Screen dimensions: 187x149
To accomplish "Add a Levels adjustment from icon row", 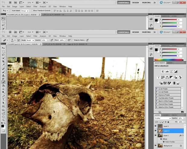I will pyautogui.click(x=167, y=71).
